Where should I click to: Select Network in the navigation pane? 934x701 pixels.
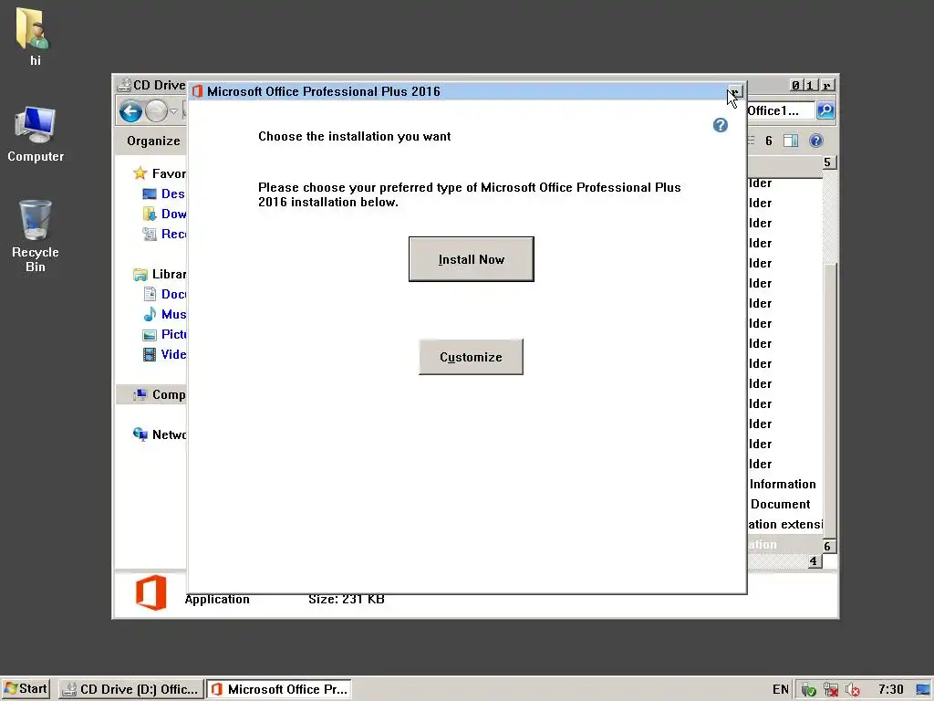160,434
